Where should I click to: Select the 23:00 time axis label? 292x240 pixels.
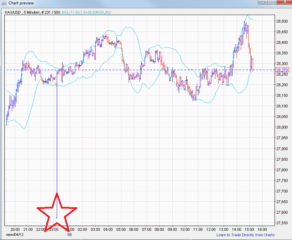[54, 229]
